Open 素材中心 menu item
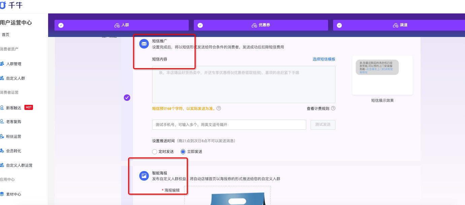The width and height of the screenshot is (465, 205). [14, 194]
